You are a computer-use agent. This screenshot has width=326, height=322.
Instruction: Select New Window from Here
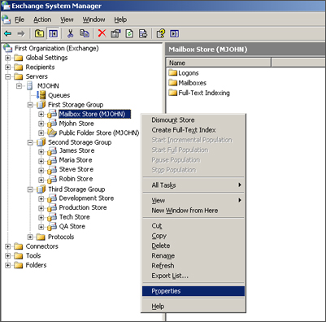193,211
